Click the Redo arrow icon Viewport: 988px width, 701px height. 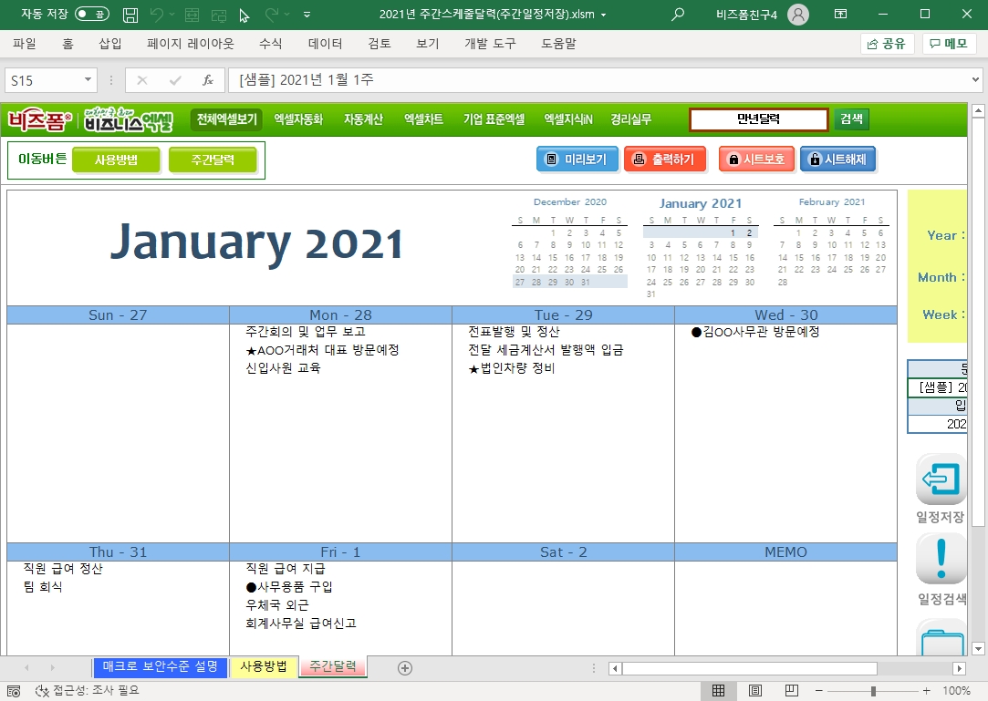point(272,15)
